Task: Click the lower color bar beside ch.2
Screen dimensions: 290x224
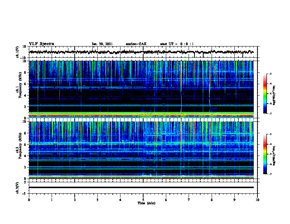Action: click(x=265, y=154)
